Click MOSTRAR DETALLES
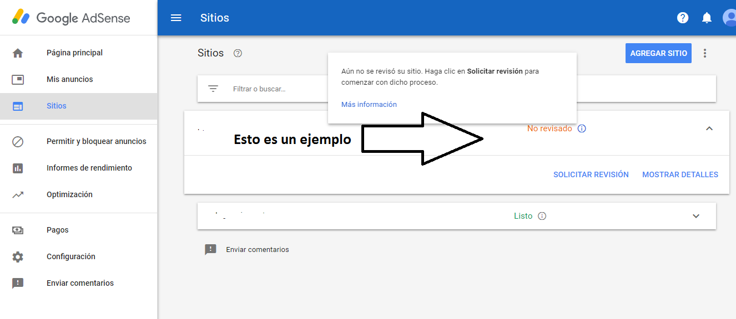The image size is (736, 319). 680,174
